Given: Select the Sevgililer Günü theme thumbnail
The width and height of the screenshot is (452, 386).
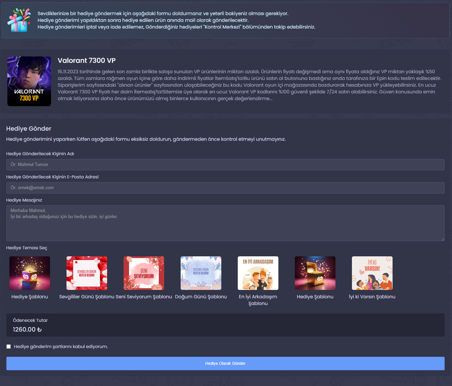Looking at the screenshot, I should pos(87,273).
